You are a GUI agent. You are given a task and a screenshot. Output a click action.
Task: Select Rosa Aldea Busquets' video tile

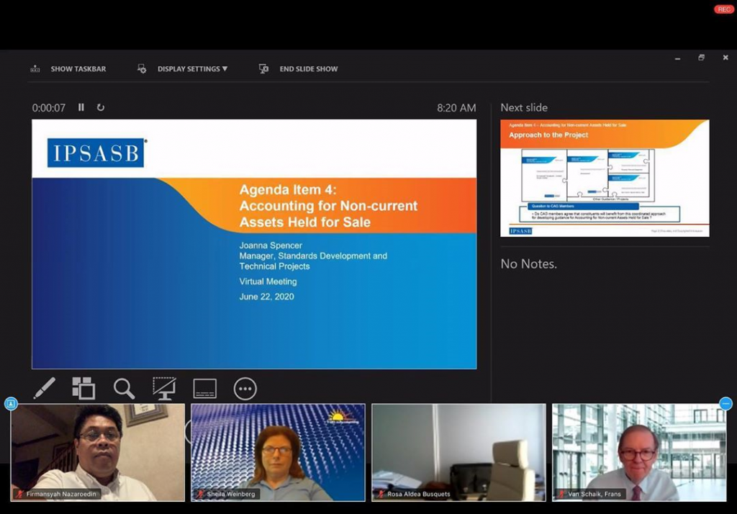click(458, 452)
